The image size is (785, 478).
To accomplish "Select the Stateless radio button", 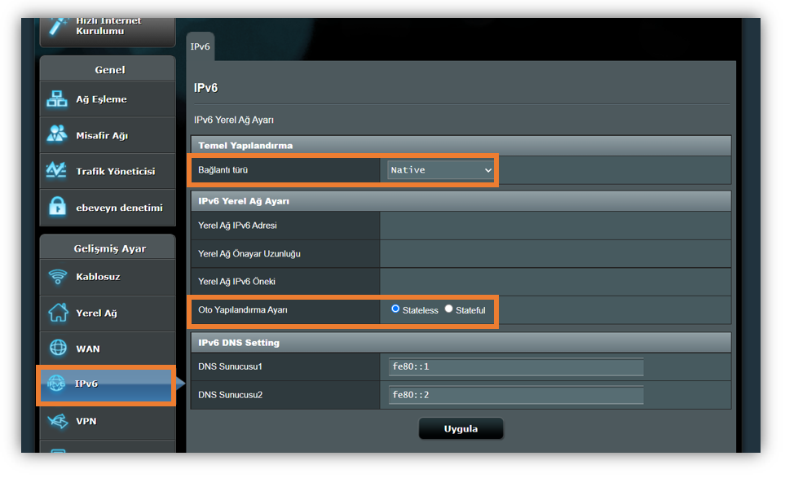I will [396, 309].
